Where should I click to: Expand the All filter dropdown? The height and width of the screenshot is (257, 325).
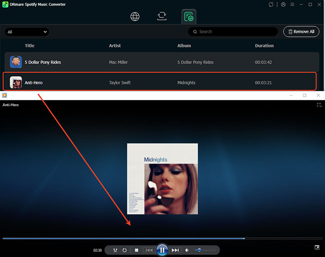coord(27,32)
